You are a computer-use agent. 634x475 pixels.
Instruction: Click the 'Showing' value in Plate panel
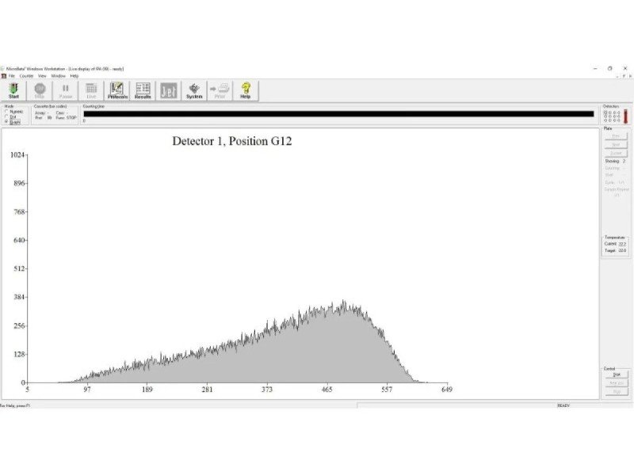click(624, 161)
